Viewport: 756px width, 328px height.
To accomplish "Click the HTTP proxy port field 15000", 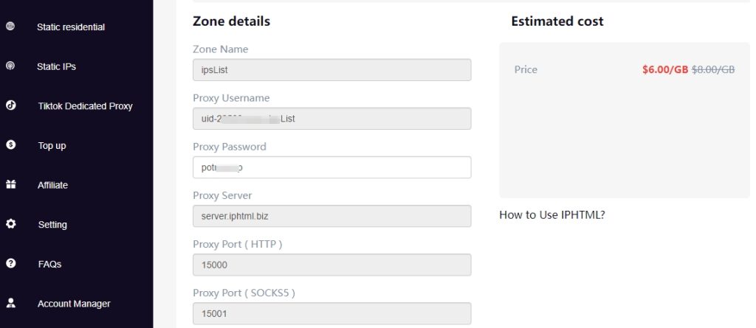I will tap(331, 265).
